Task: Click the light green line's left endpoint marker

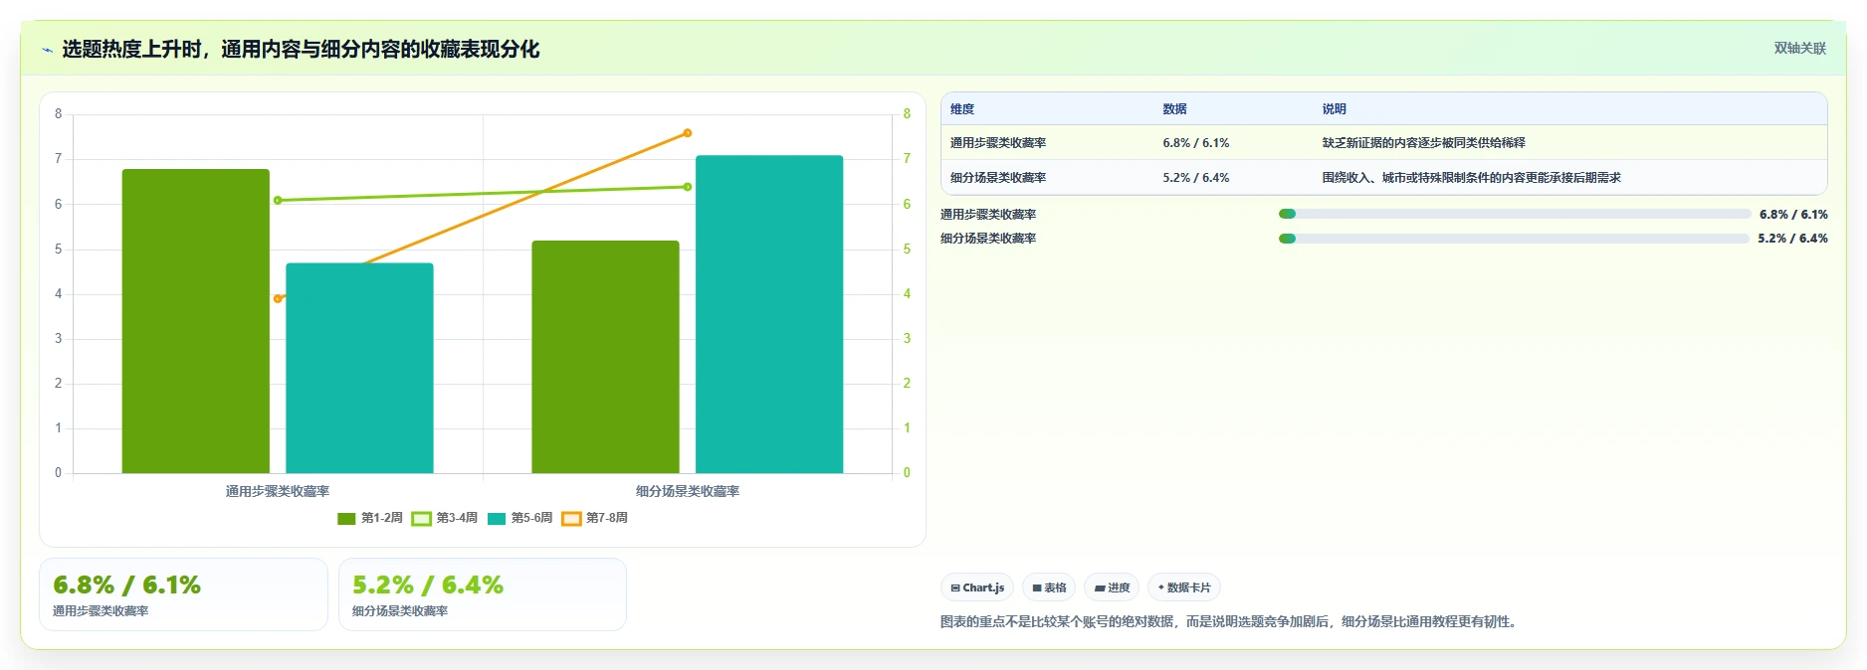Action: [x=278, y=201]
